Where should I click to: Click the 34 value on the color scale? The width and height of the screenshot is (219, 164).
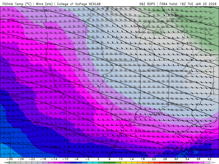(x=187, y=159)
